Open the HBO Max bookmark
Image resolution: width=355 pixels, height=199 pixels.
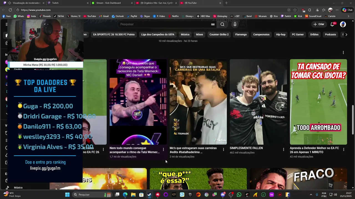click(203, 16)
